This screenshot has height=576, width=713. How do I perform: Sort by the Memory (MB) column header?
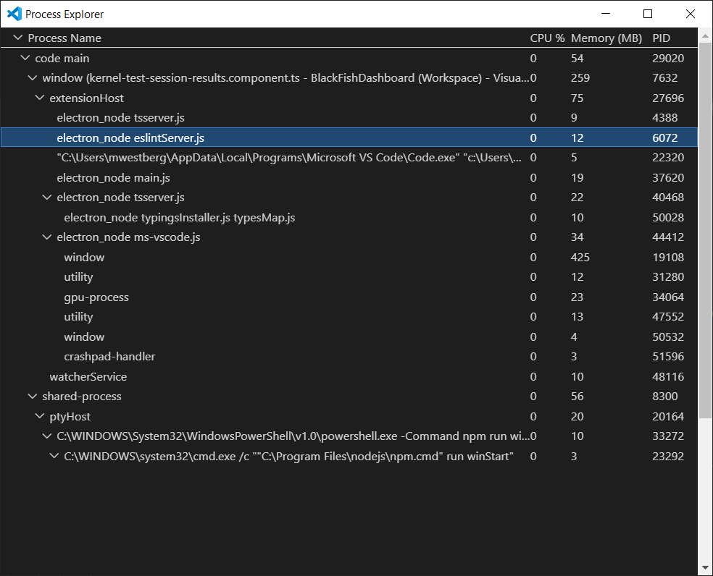point(606,38)
